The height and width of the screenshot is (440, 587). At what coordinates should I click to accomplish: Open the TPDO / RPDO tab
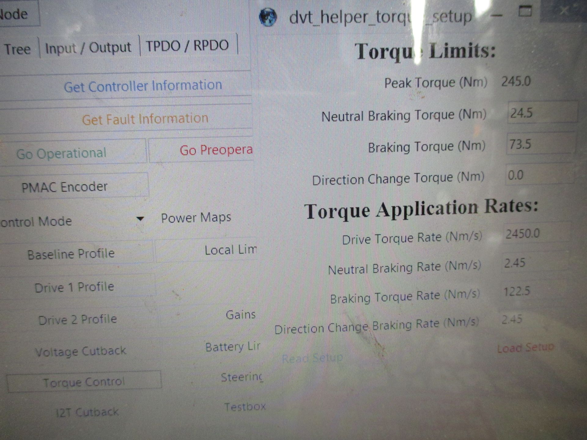[187, 46]
